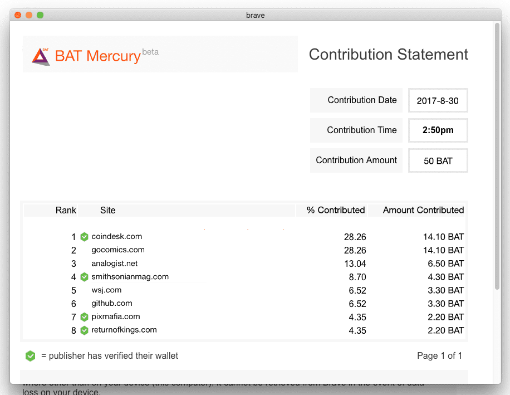This screenshot has width=510, height=395.
Task: Click verified badge next to pixmafia.com
Action: pos(84,317)
